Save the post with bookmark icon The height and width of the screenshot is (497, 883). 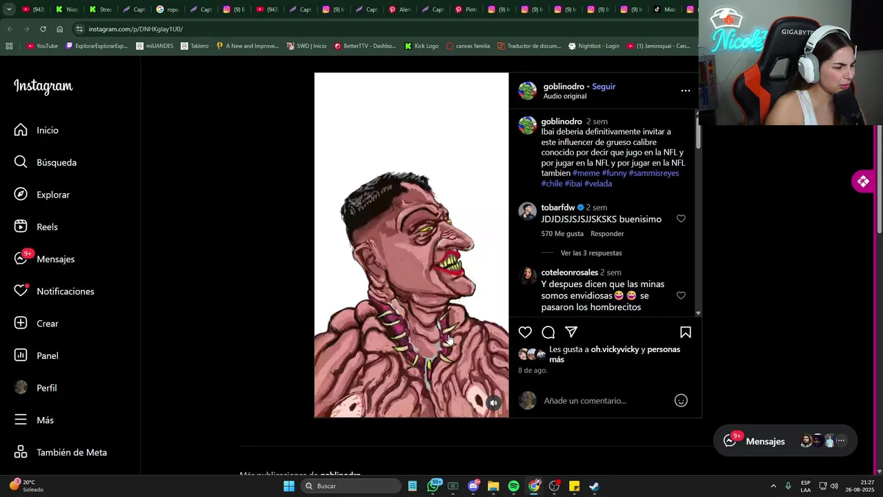coord(686,332)
